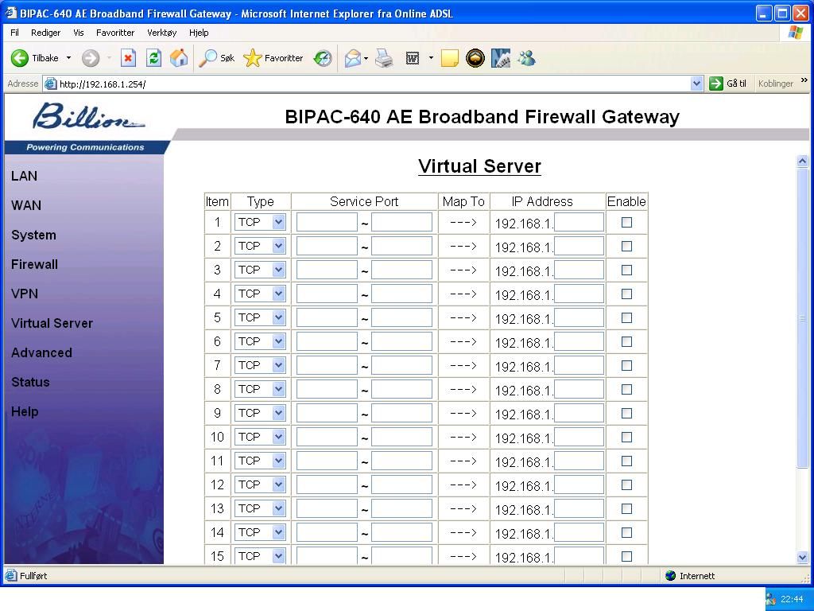Click the Edit with Word icon
Image resolution: width=814 pixels, height=611 pixels.
click(413, 58)
